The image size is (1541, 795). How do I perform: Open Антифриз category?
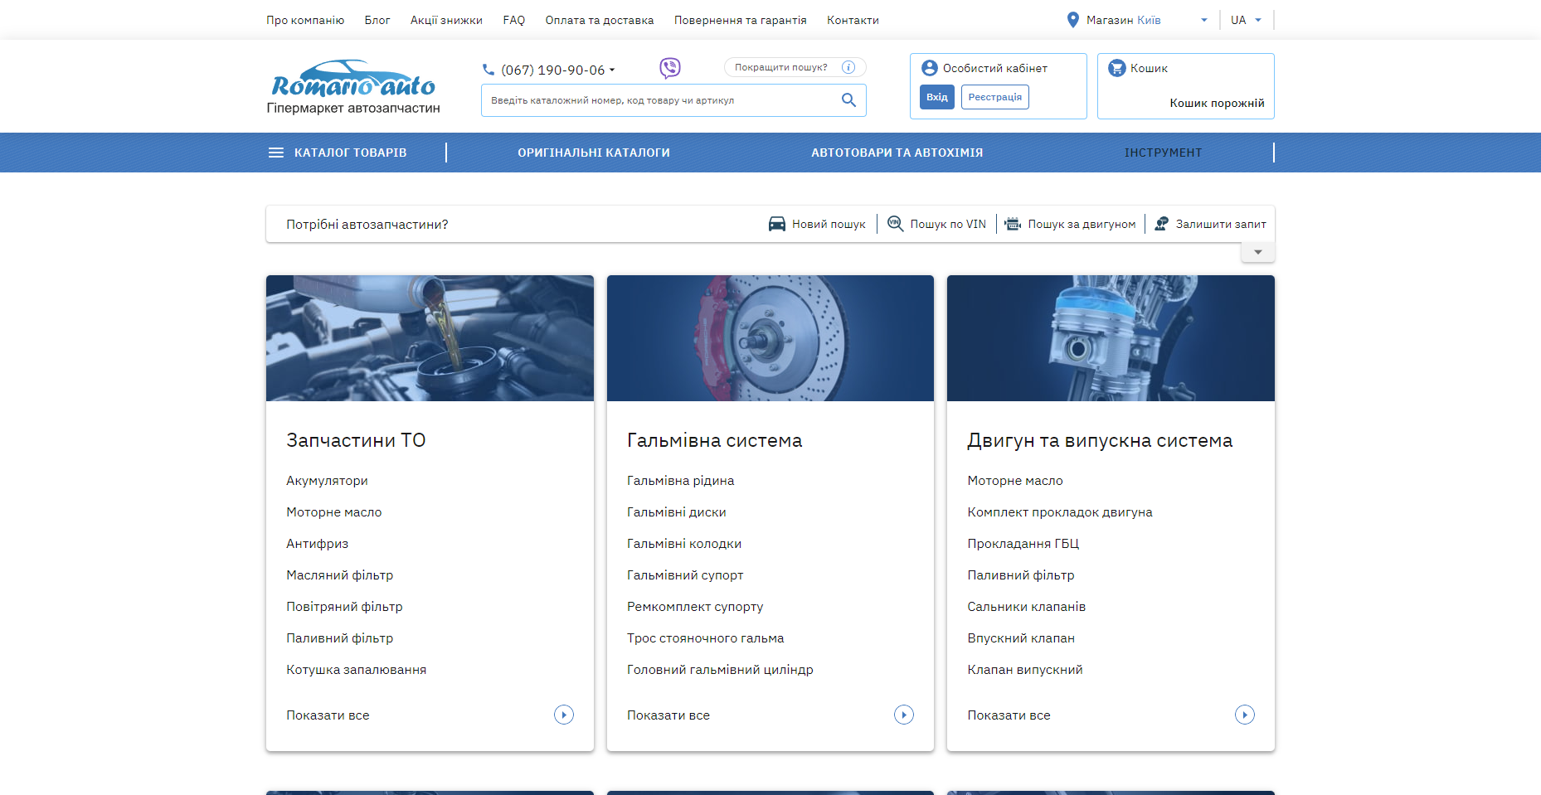[318, 544]
